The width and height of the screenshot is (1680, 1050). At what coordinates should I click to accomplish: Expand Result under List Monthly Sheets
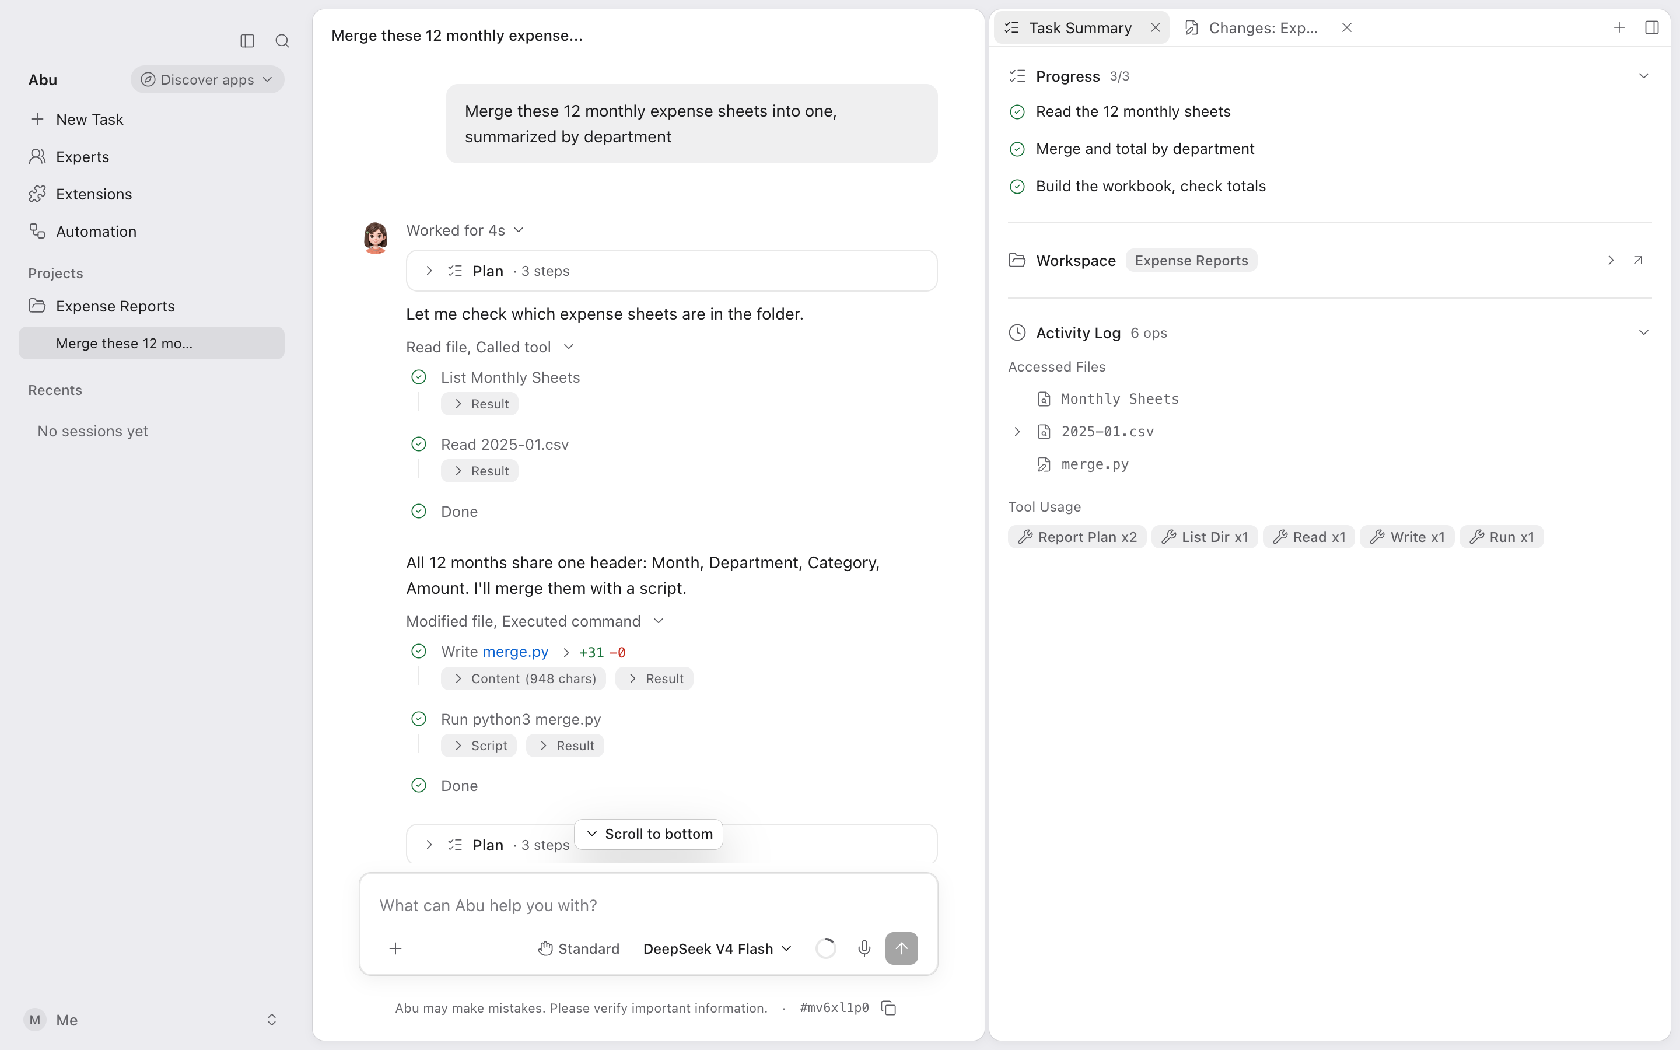(480, 404)
